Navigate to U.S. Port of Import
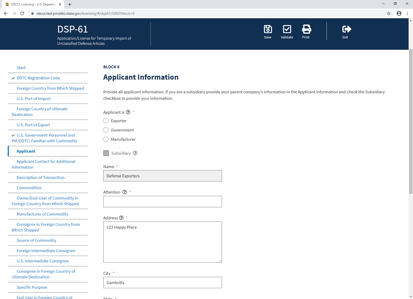This screenshot has height=299, width=413. pyautogui.click(x=34, y=99)
